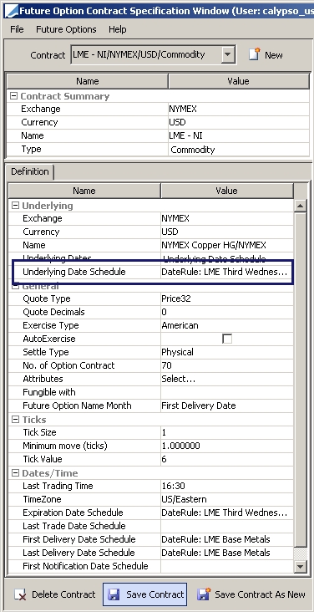Click the First Delivery Date value

(x=226, y=405)
